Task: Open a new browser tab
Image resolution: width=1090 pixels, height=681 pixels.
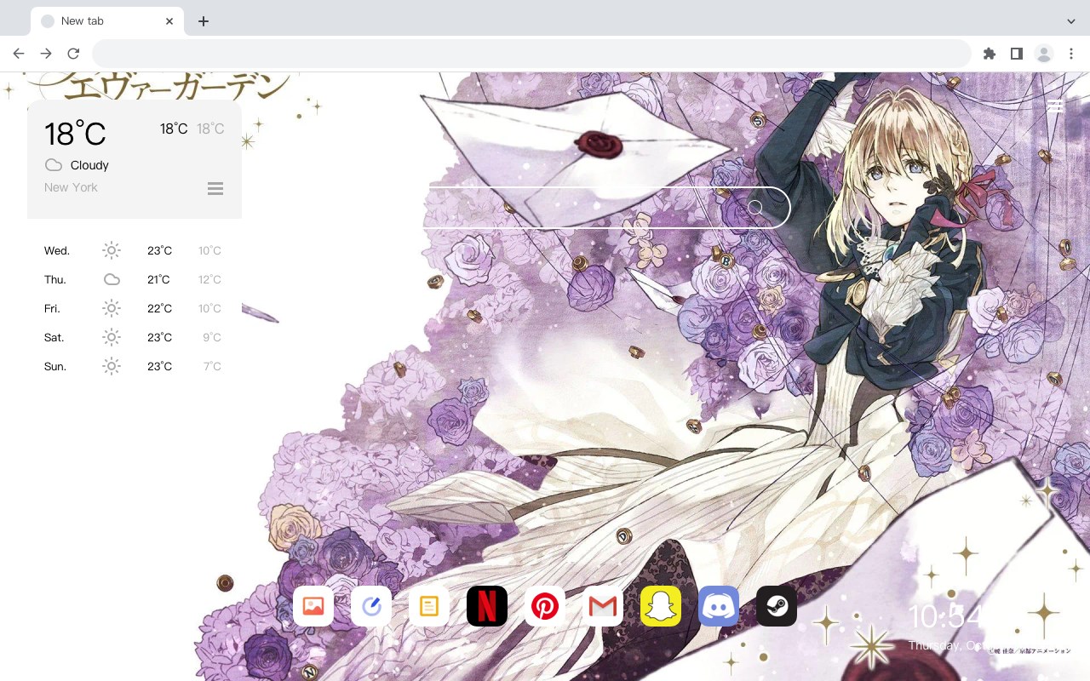Action: tap(203, 21)
